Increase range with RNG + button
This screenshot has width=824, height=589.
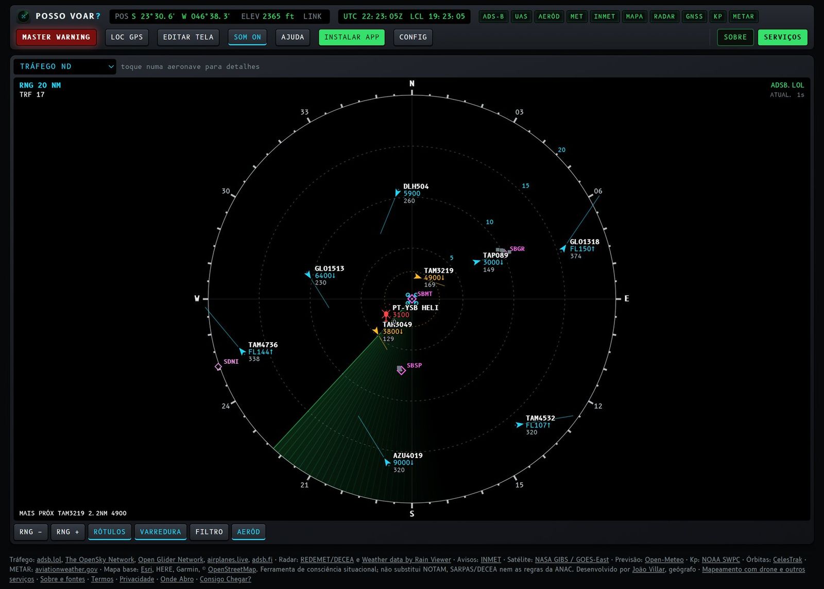[68, 532]
